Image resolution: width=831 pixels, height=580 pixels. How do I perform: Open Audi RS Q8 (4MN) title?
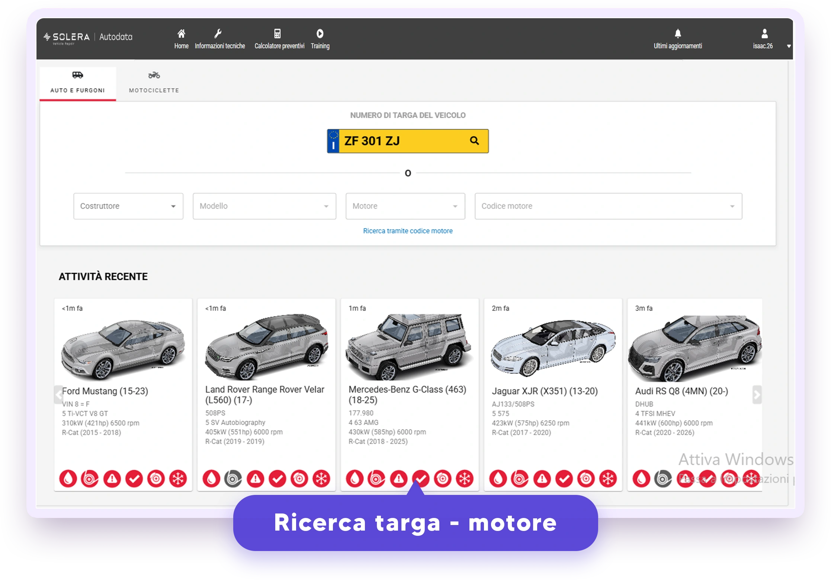(x=681, y=391)
